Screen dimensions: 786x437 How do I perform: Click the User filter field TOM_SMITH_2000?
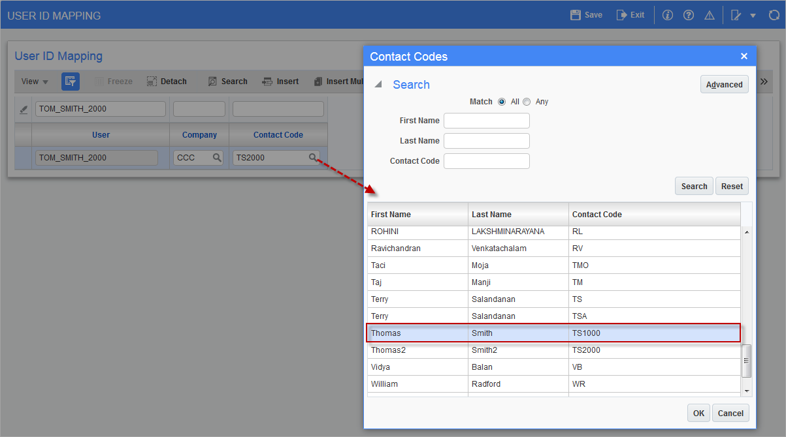(x=101, y=109)
